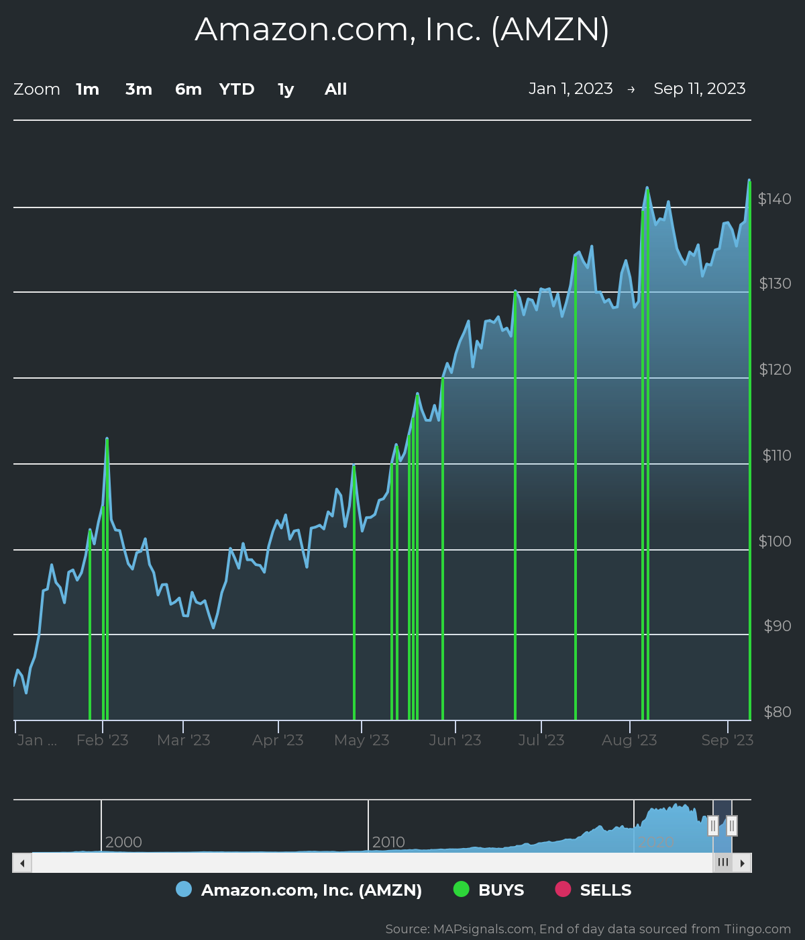Click the '$120' axis label

(775, 369)
